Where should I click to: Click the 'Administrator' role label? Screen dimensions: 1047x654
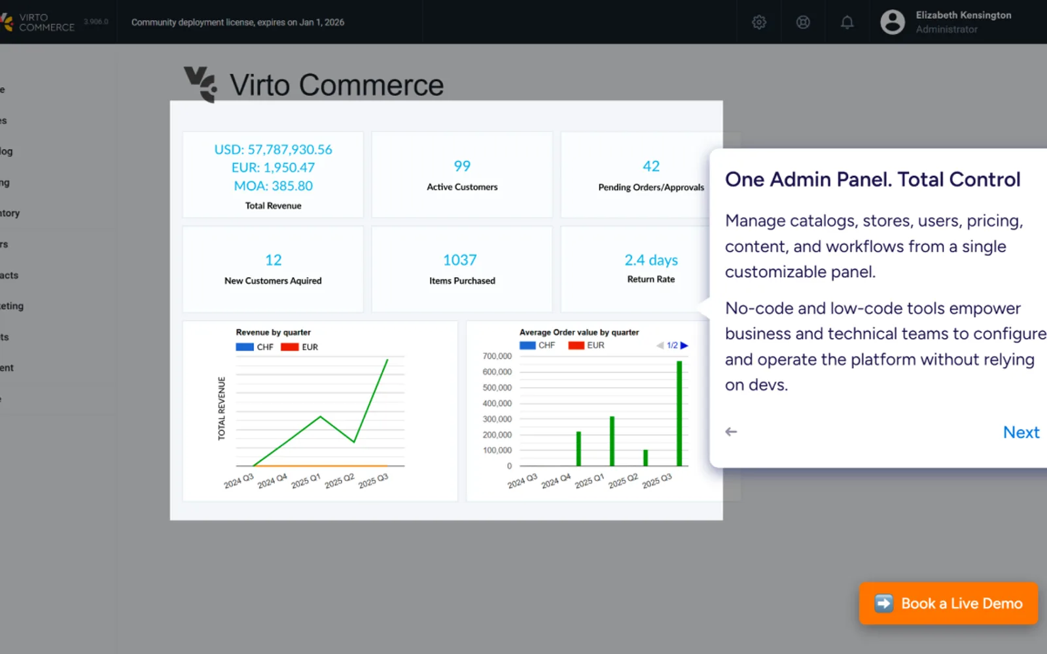tap(946, 29)
